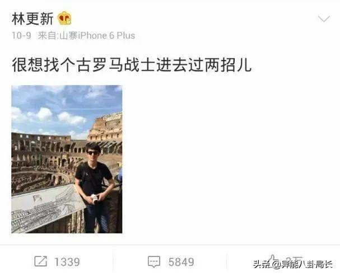Tap the comment bubble icon

(x=154, y=261)
